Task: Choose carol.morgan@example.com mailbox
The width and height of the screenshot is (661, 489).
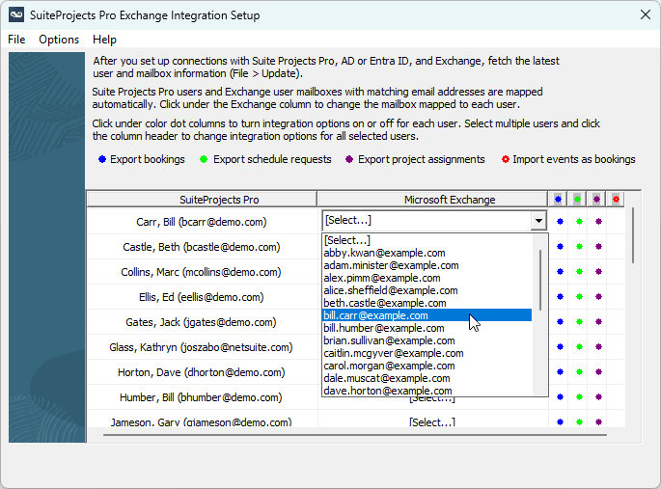Action: [427, 366]
